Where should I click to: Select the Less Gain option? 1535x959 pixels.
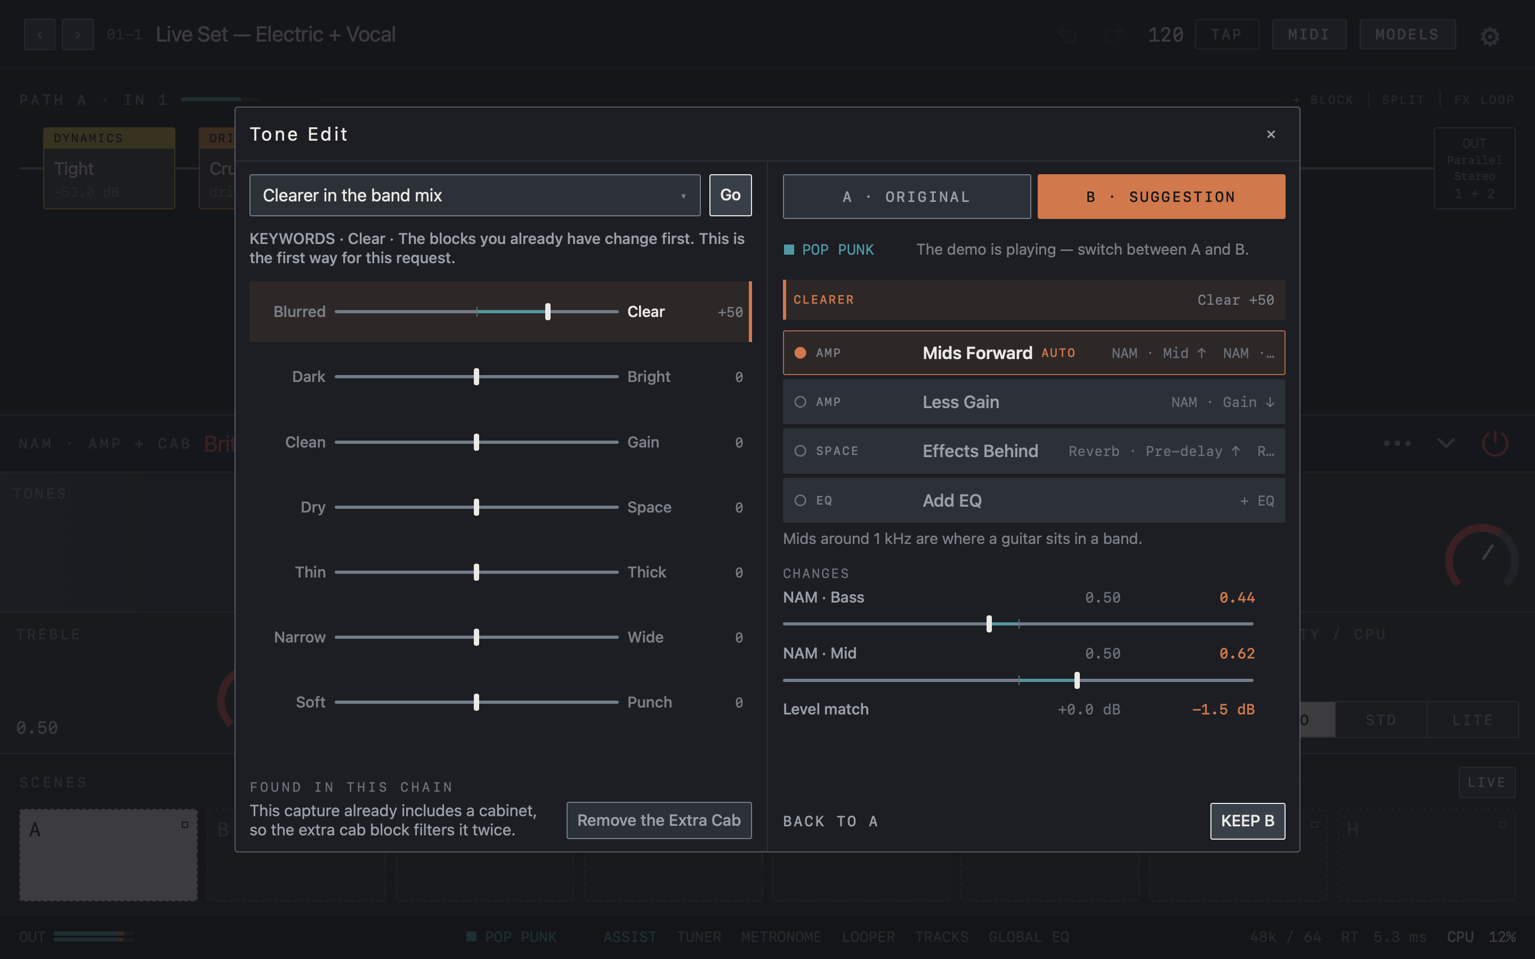tap(1034, 402)
